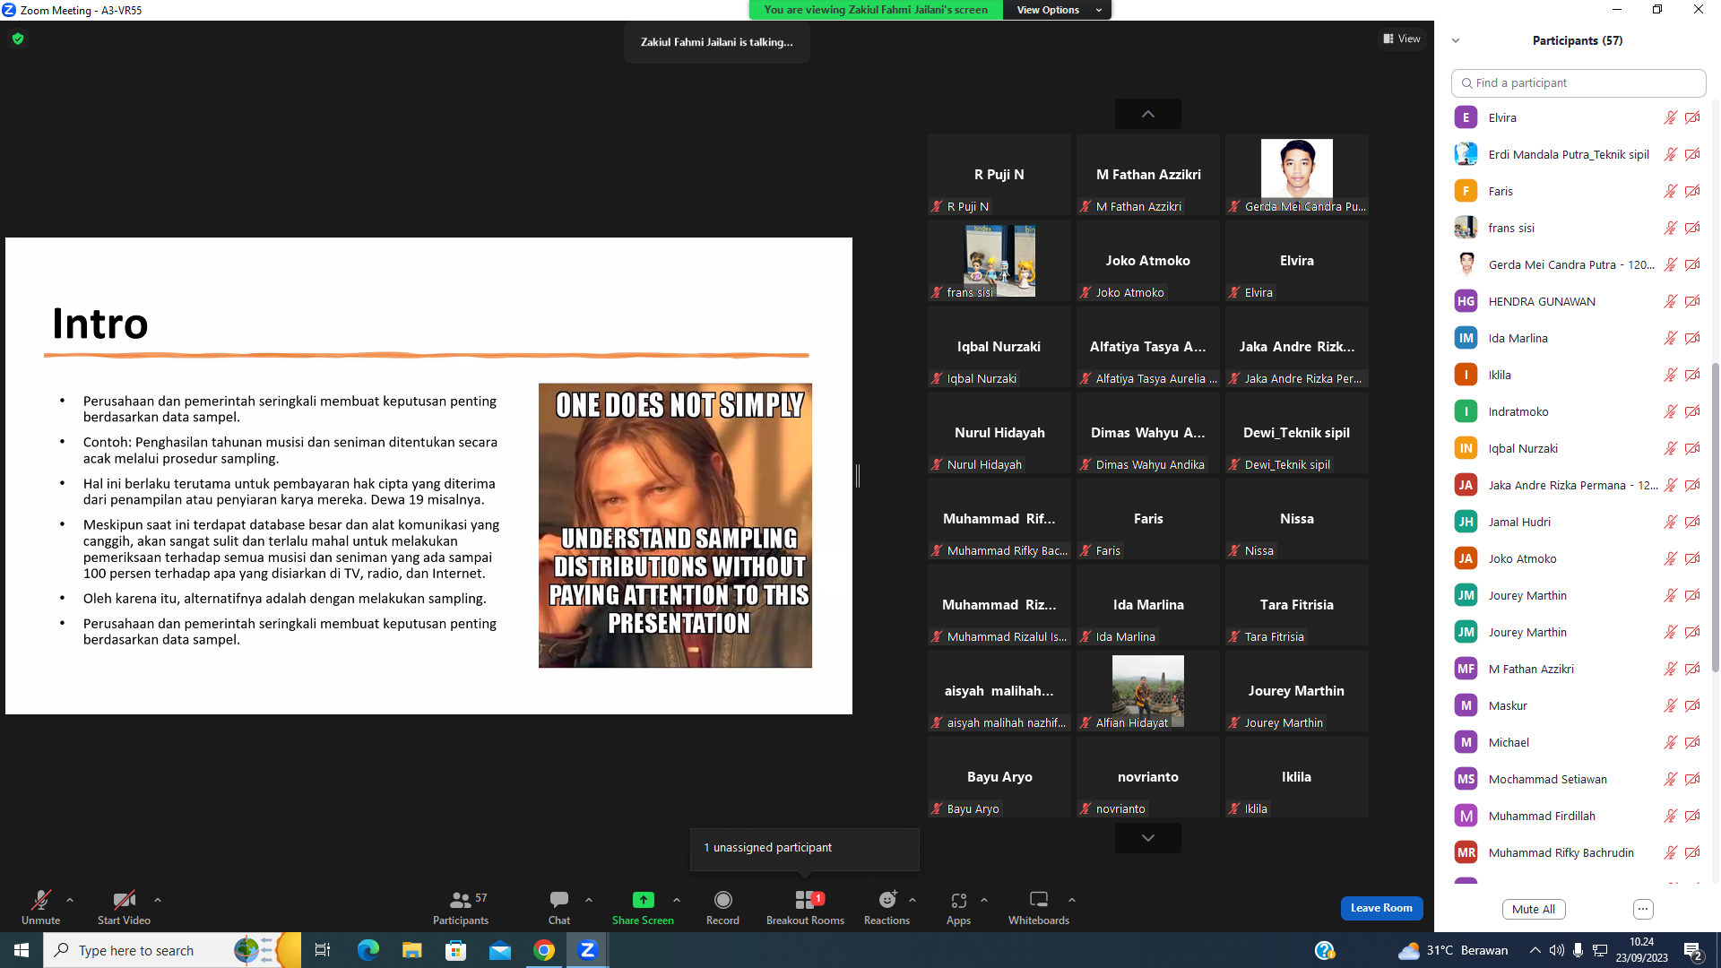This screenshot has width=1721, height=968.
Task: Open the Chat panel
Action: [x=559, y=907]
